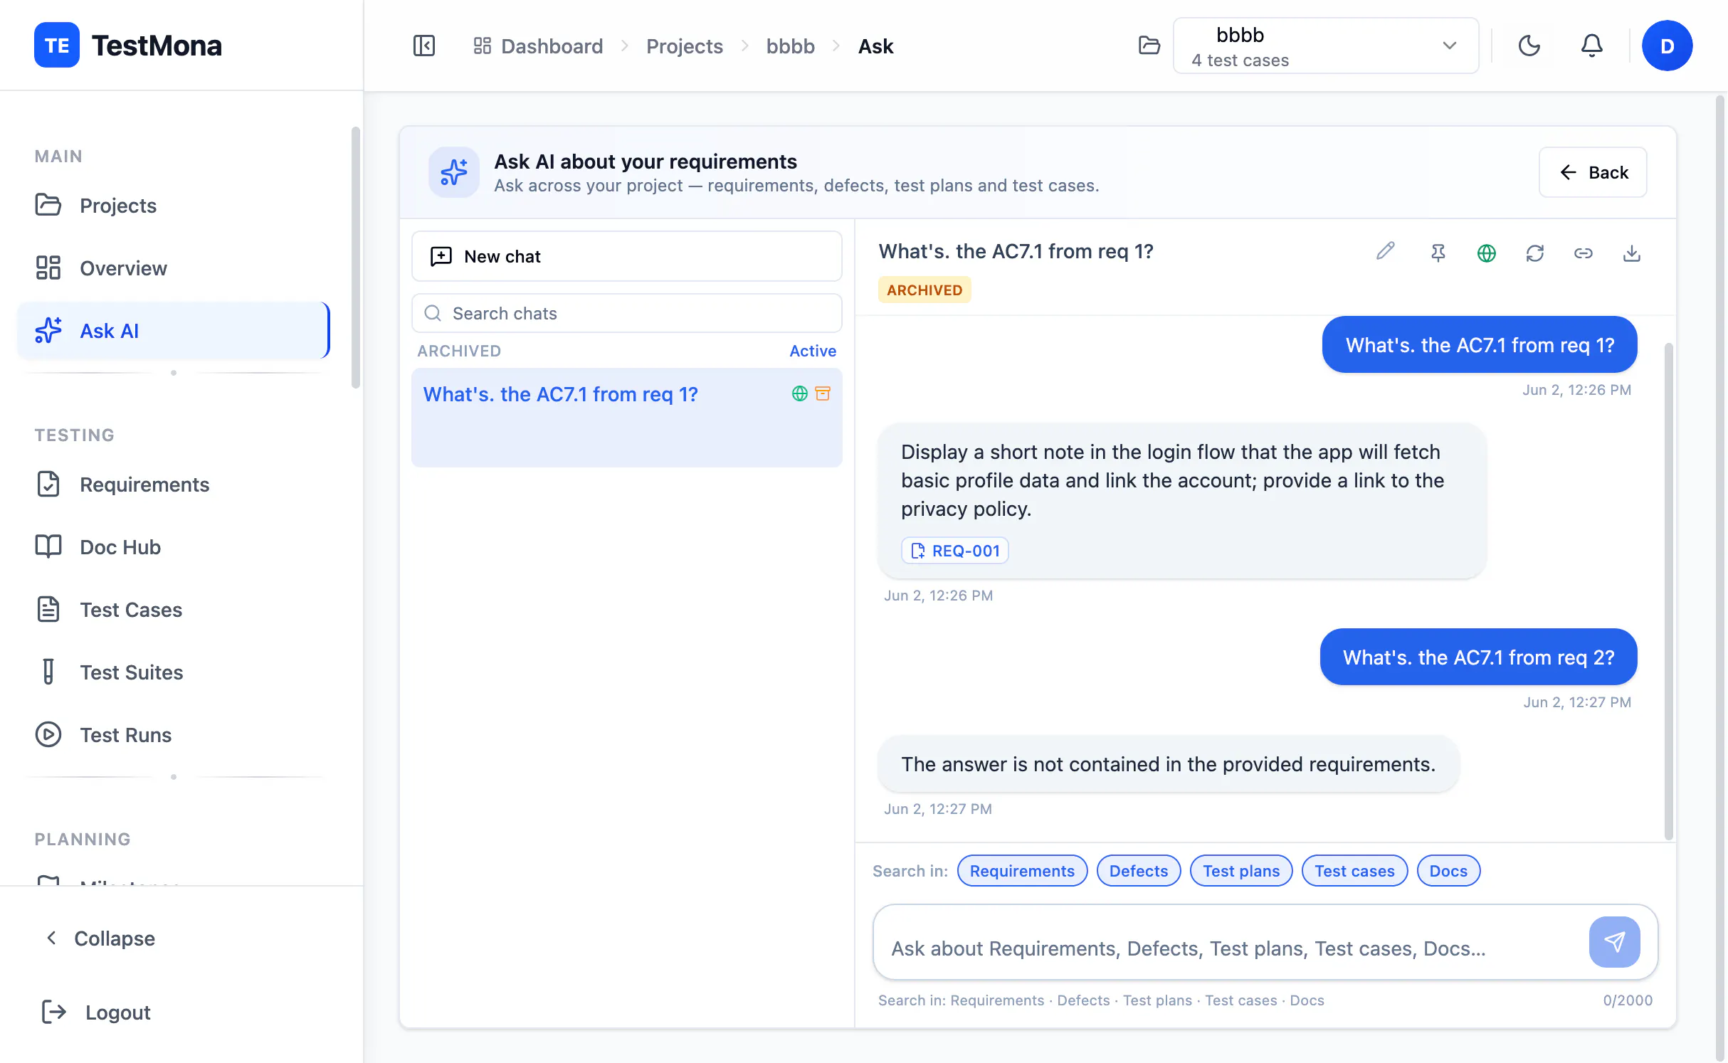Switch to dark mode moon icon
Image resolution: width=1728 pixels, height=1063 pixels.
click(1529, 46)
